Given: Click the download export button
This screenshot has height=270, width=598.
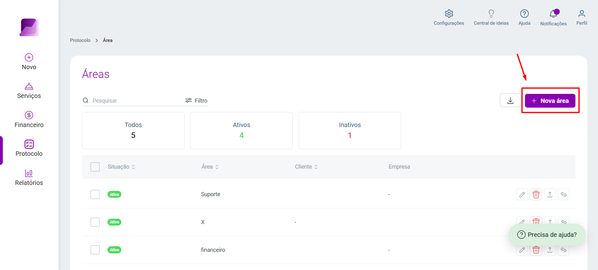Looking at the screenshot, I should (510, 100).
